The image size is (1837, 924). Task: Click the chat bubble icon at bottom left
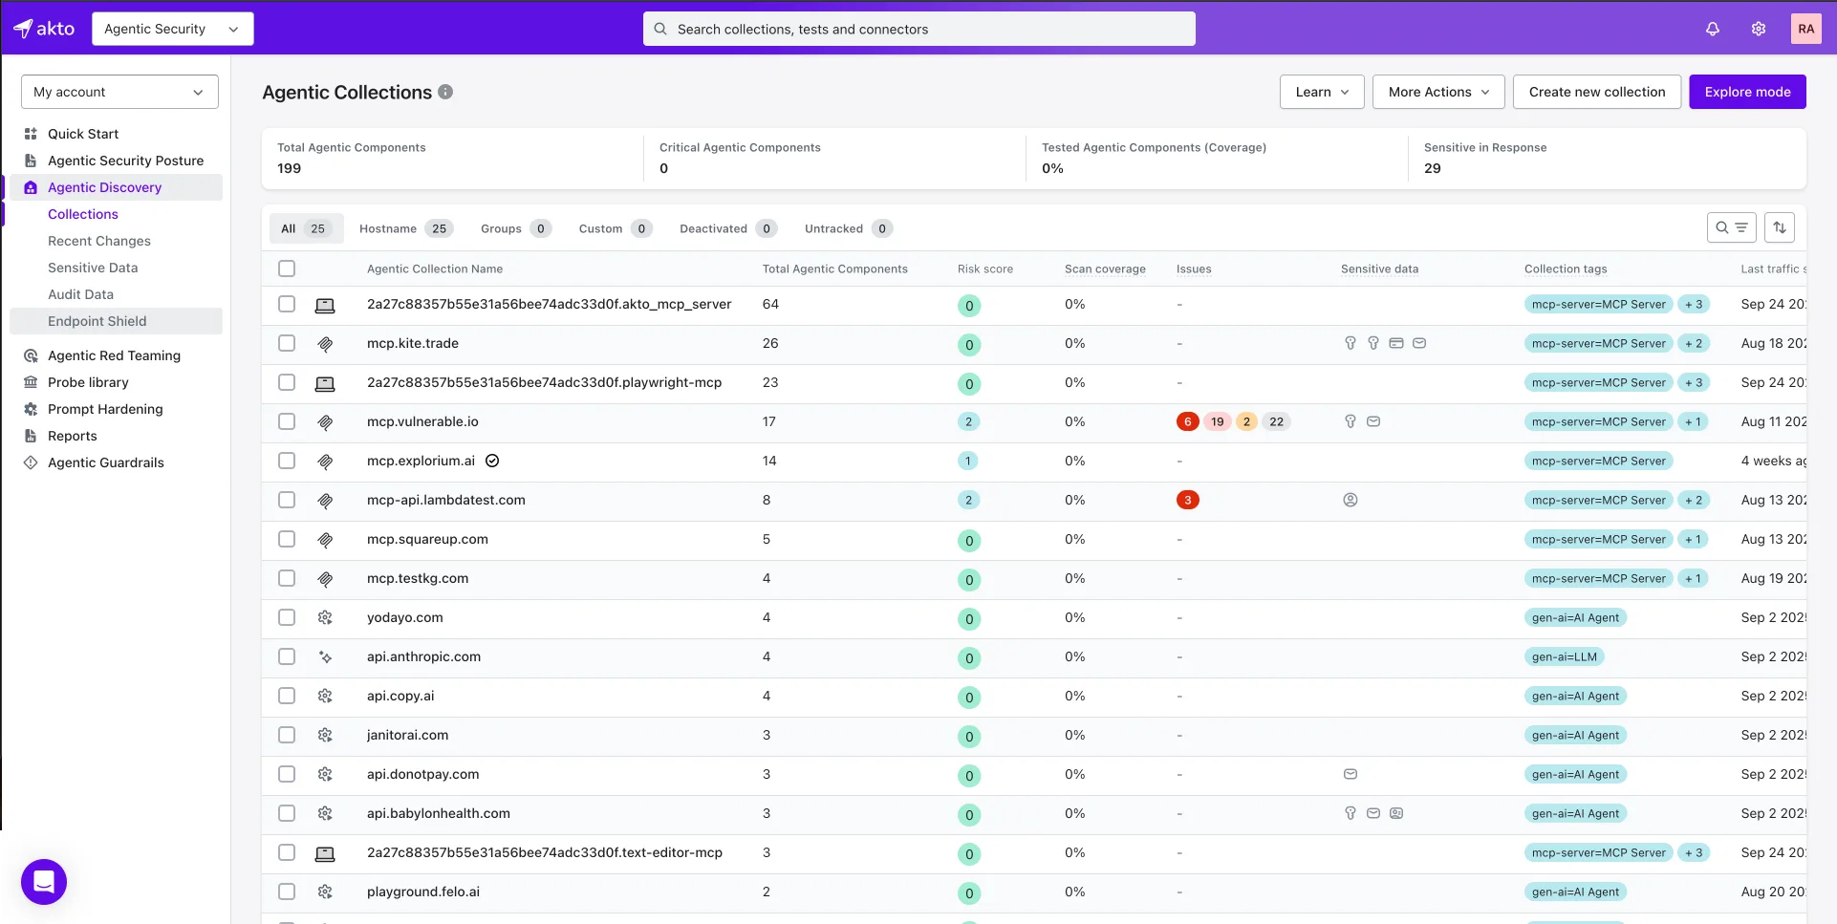point(43,881)
